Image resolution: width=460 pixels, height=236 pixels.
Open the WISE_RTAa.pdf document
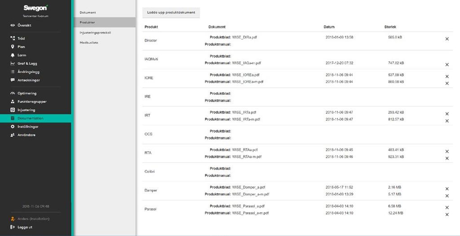tap(245, 150)
